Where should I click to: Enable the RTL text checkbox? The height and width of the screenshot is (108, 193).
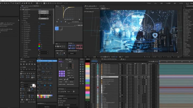[x=59, y=103]
